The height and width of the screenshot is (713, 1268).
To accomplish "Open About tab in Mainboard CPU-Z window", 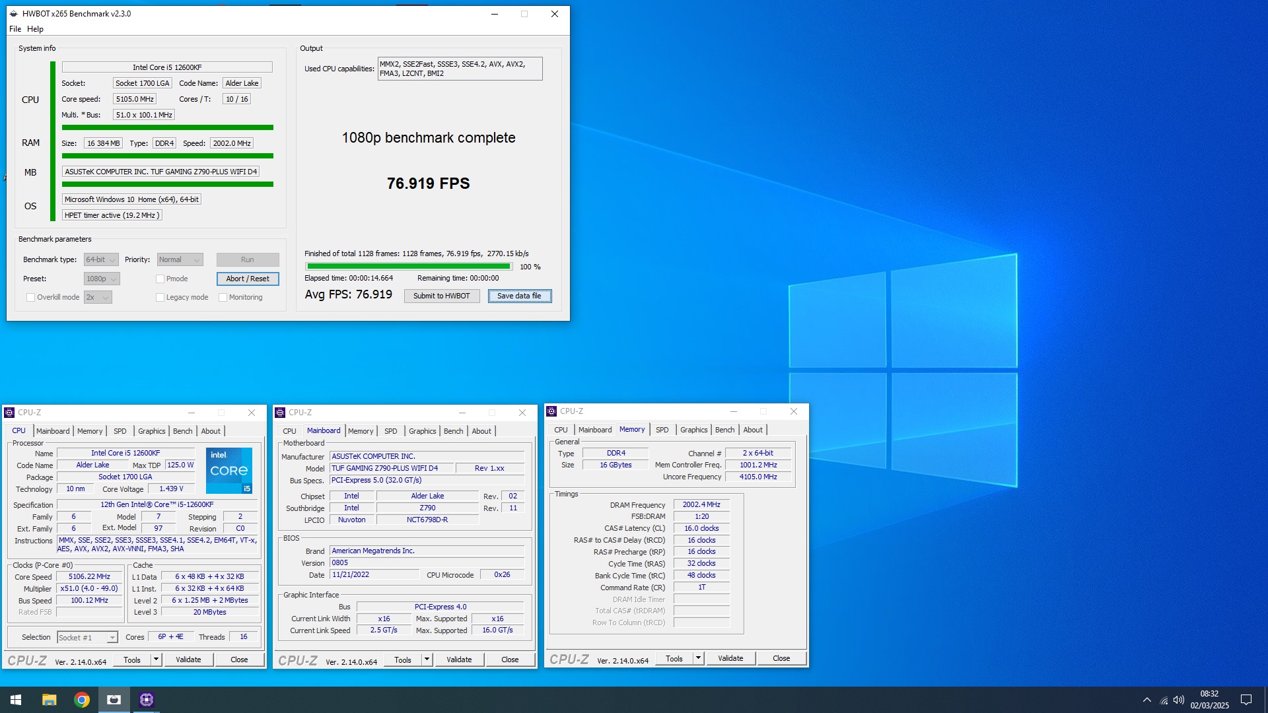I will [x=481, y=431].
